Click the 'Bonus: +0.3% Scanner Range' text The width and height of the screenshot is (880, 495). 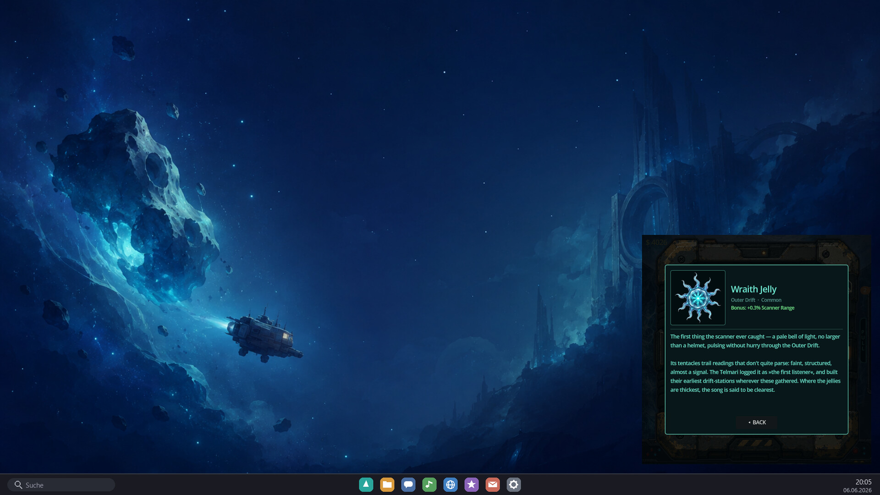763,308
